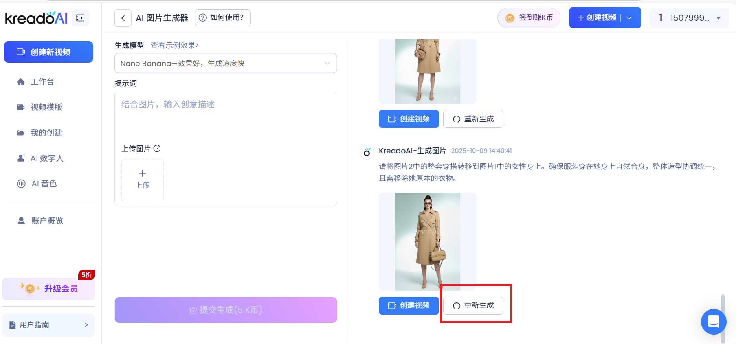The image size is (736, 344).
Task: Select AI 数字人 in sidebar
Action: click(47, 158)
